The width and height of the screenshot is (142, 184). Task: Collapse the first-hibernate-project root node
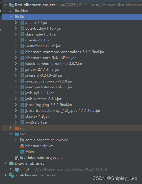coord(5,5)
